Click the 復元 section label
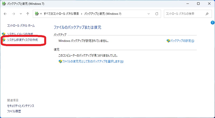215x118 pixels. click(57, 50)
